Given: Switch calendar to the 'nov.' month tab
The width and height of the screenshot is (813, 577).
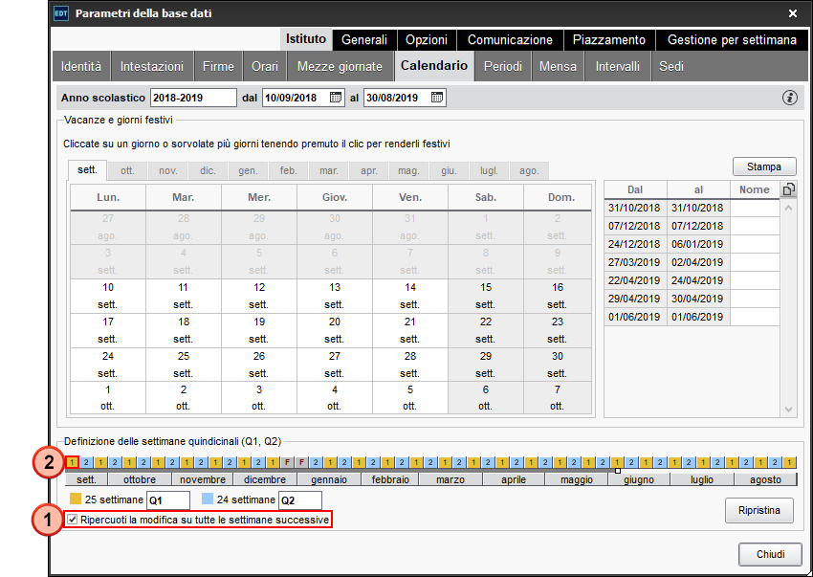Looking at the screenshot, I should [168, 170].
